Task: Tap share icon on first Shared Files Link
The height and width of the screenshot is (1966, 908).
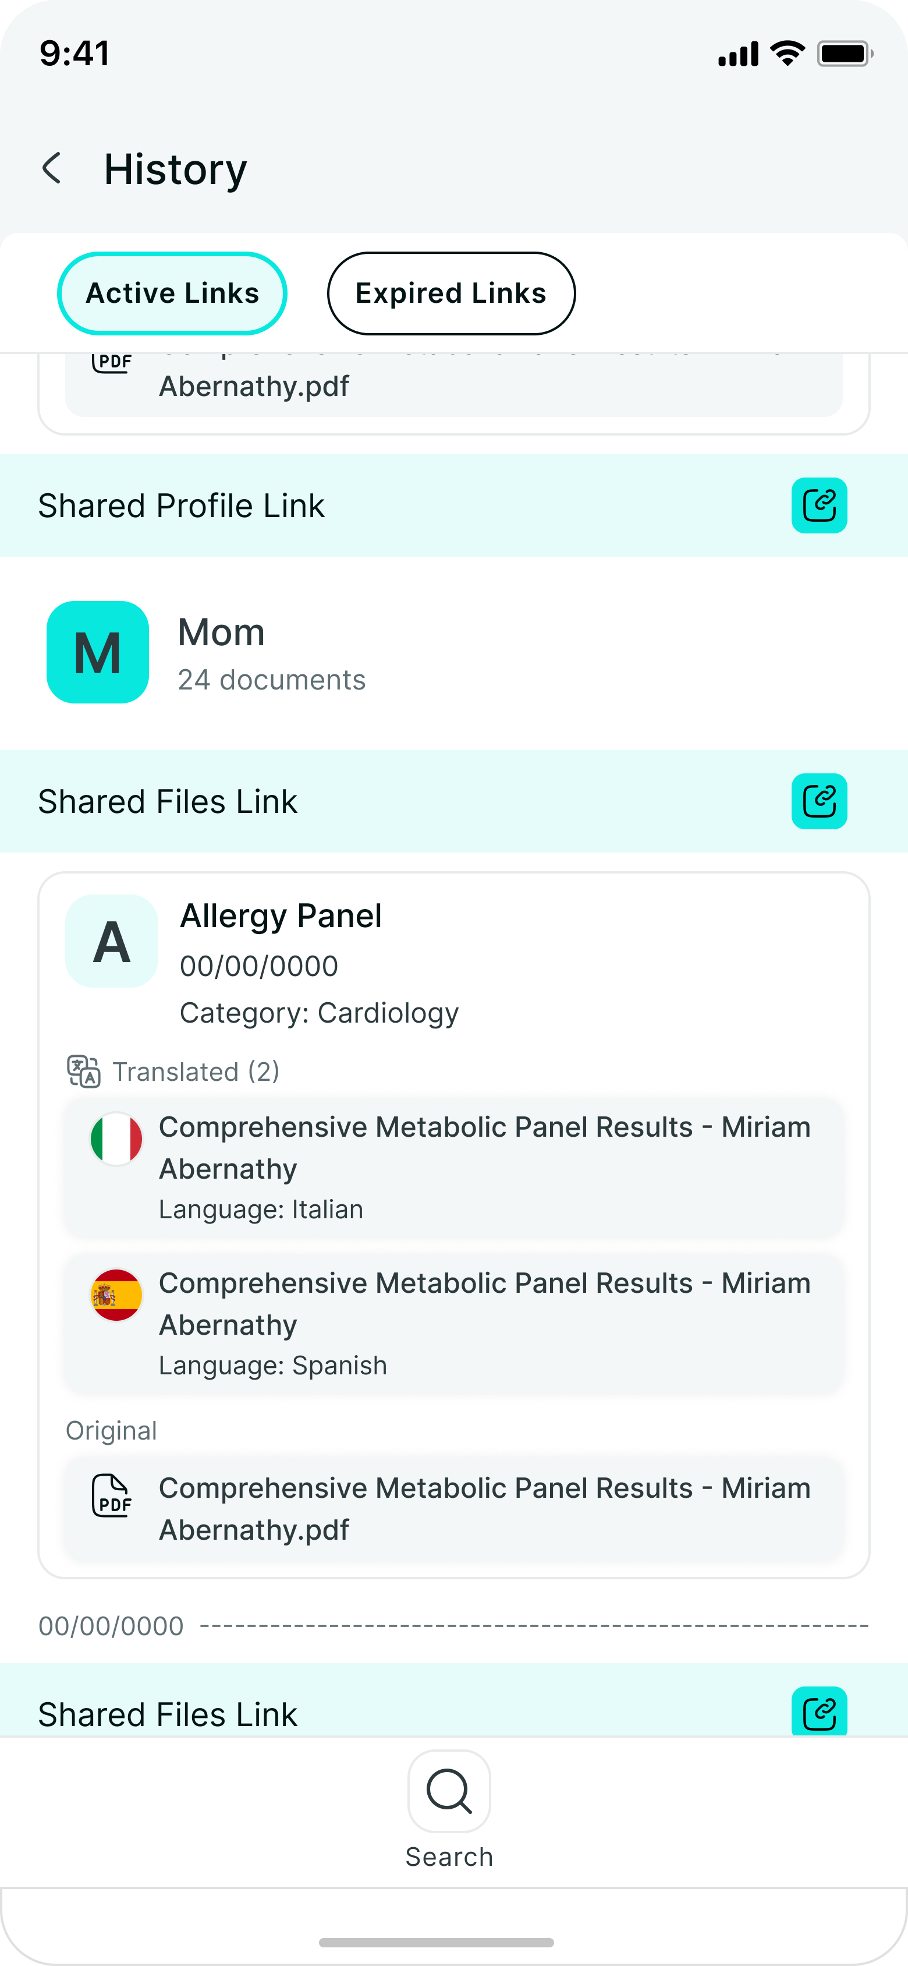Action: (819, 801)
